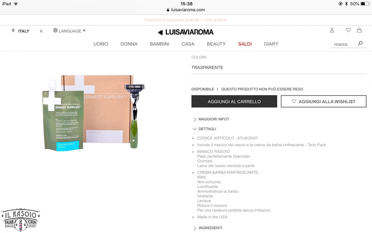Open the SALDI menu item

pyautogui.click(x=245, y=44)
